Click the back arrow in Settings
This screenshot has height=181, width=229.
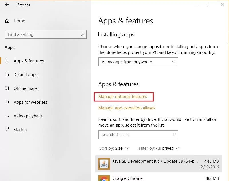point(7,5)
